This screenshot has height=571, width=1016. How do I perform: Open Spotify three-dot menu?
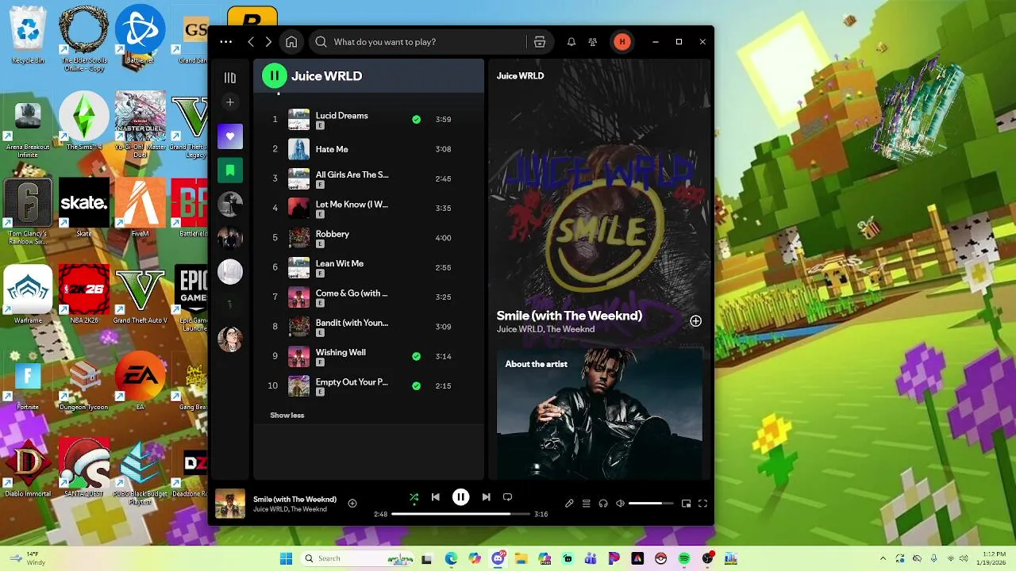pos(226,42)
